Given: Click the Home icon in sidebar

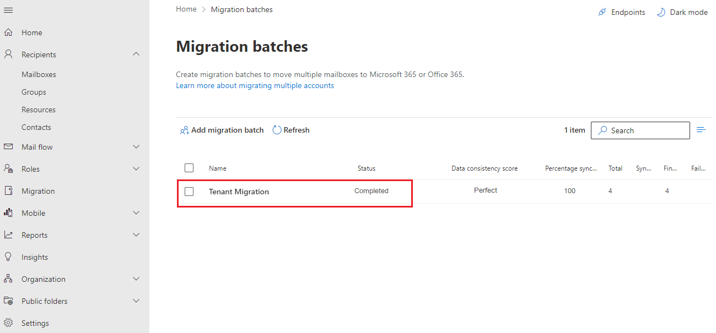Looking at the screenshot, I should [x=8, y=32].
